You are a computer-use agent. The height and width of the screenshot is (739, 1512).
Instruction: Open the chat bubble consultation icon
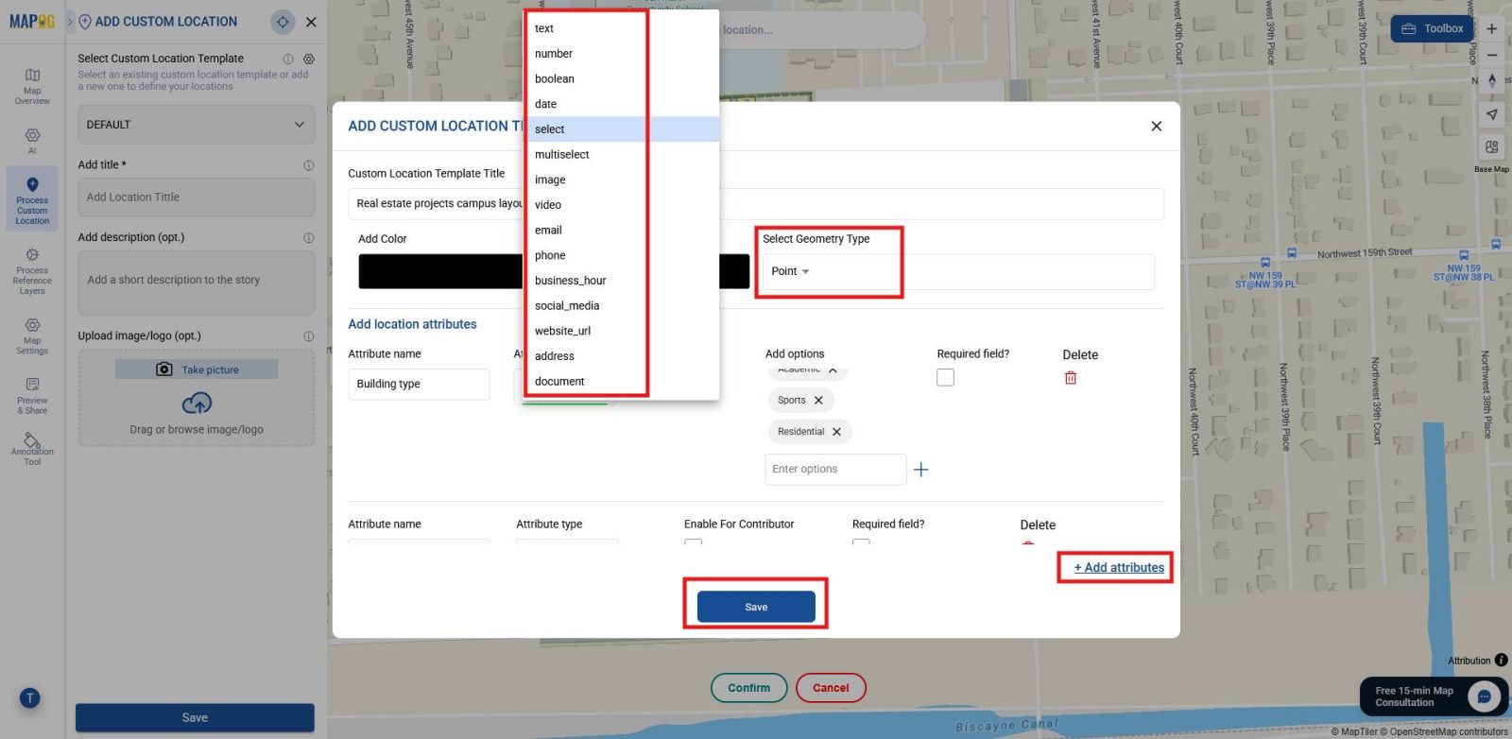tap(1485, 697)
